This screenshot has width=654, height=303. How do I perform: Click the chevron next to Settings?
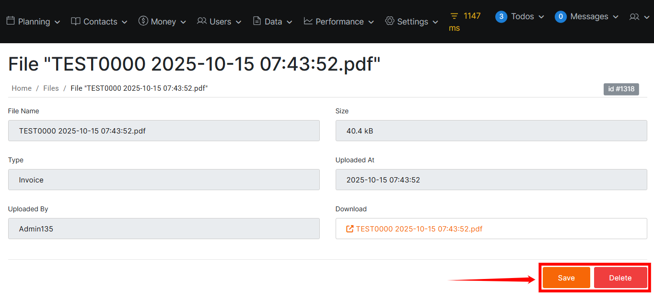tap(435, 22)
